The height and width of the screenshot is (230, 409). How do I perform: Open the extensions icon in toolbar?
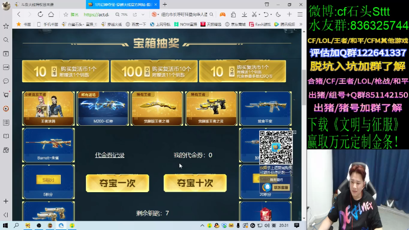[233, 15]
